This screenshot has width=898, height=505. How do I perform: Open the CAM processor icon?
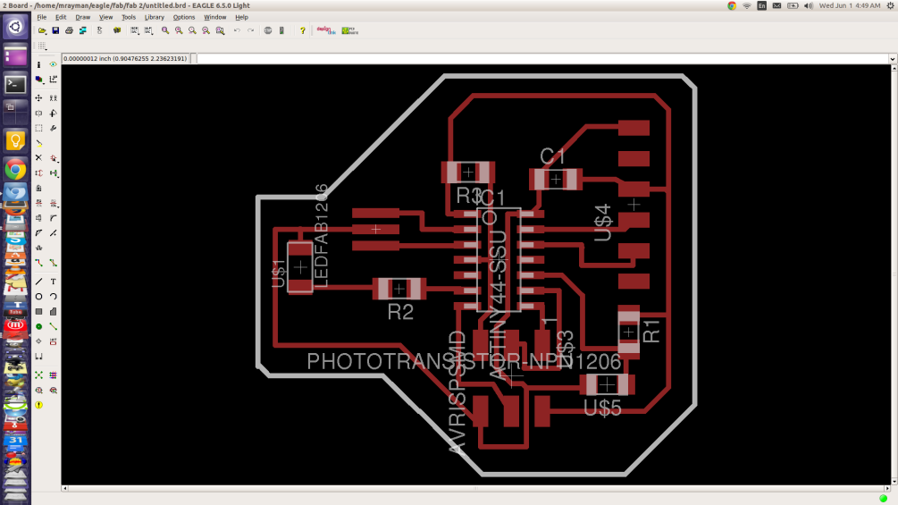[83, 30]
